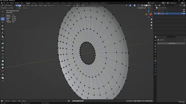Select the Poly Build tool
The image size is (186, 104).
[3, 61]
